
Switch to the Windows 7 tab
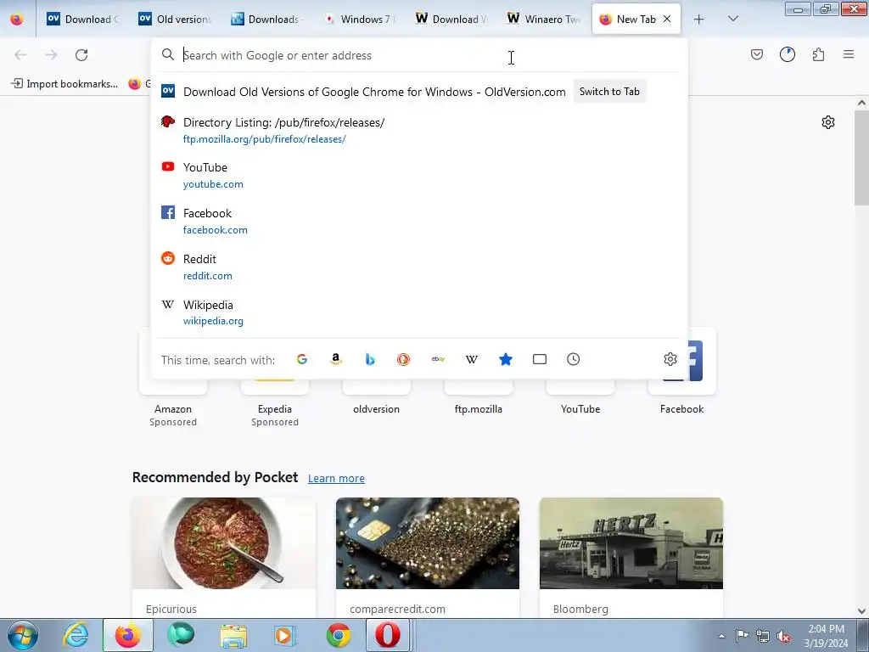pyautogui.click(x=361, y=19)
